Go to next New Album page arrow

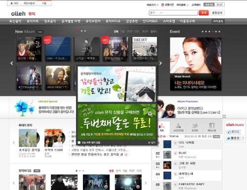(x=161, y=63)
